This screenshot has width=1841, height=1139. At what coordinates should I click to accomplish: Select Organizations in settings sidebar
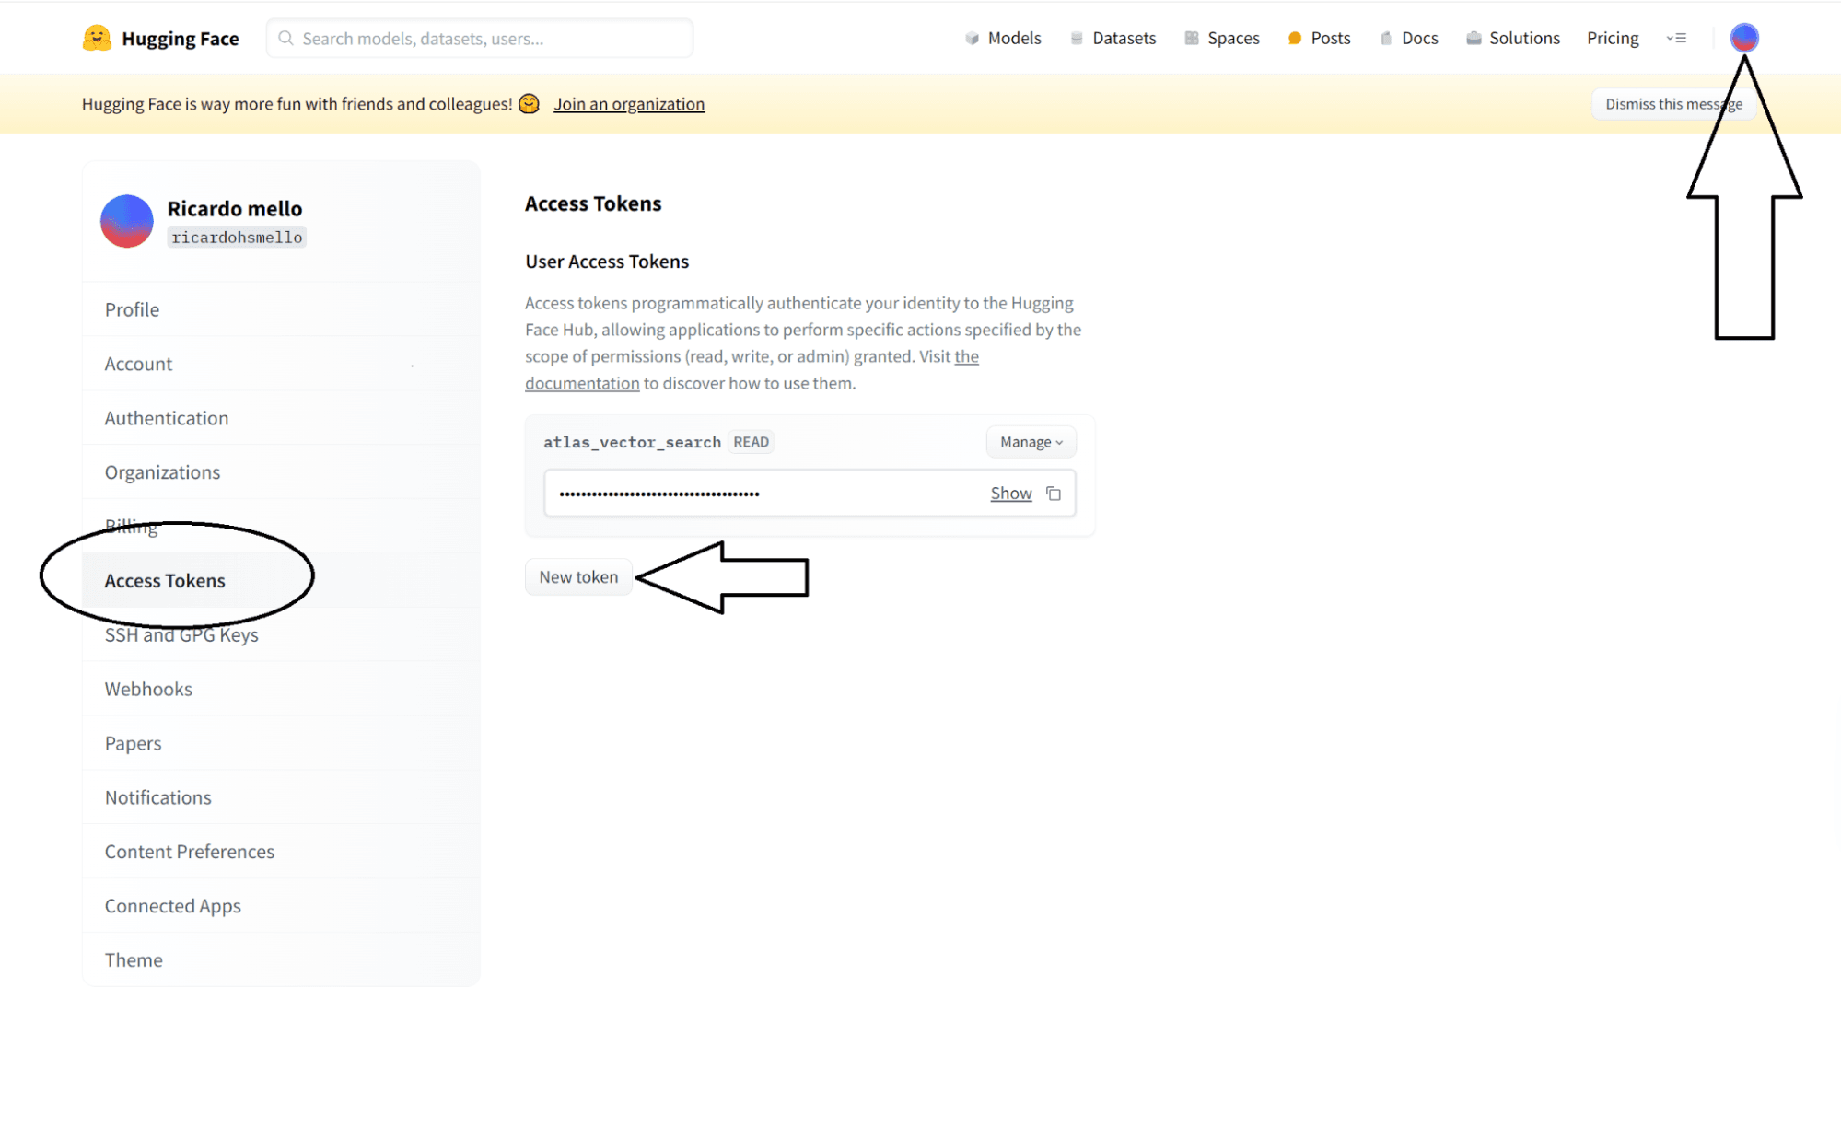click(x=281, y=472)
